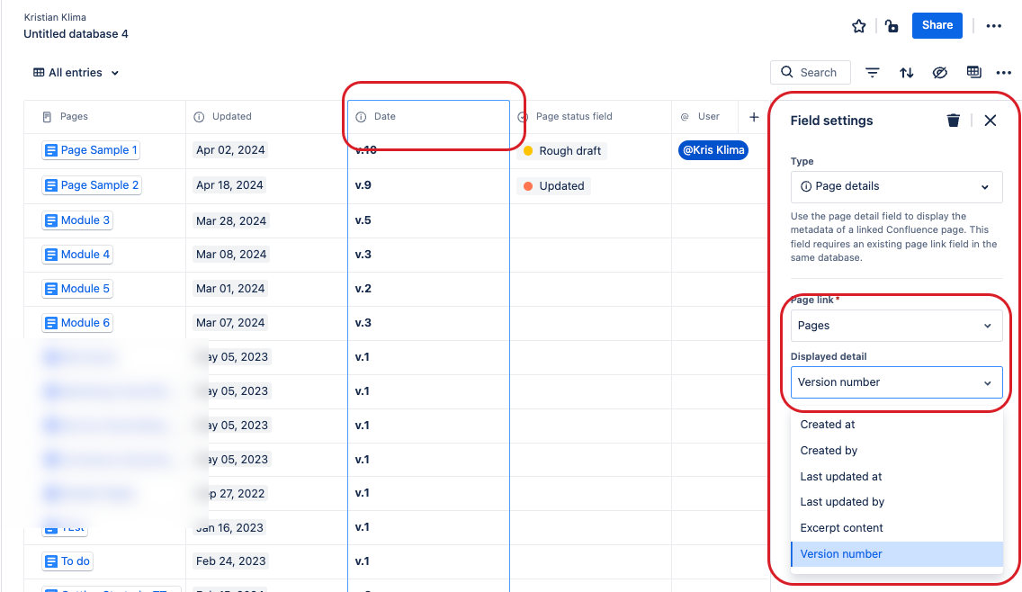Open the Page link dropdown showing Pages
The image size is (1022, 592).
[896, 325]
